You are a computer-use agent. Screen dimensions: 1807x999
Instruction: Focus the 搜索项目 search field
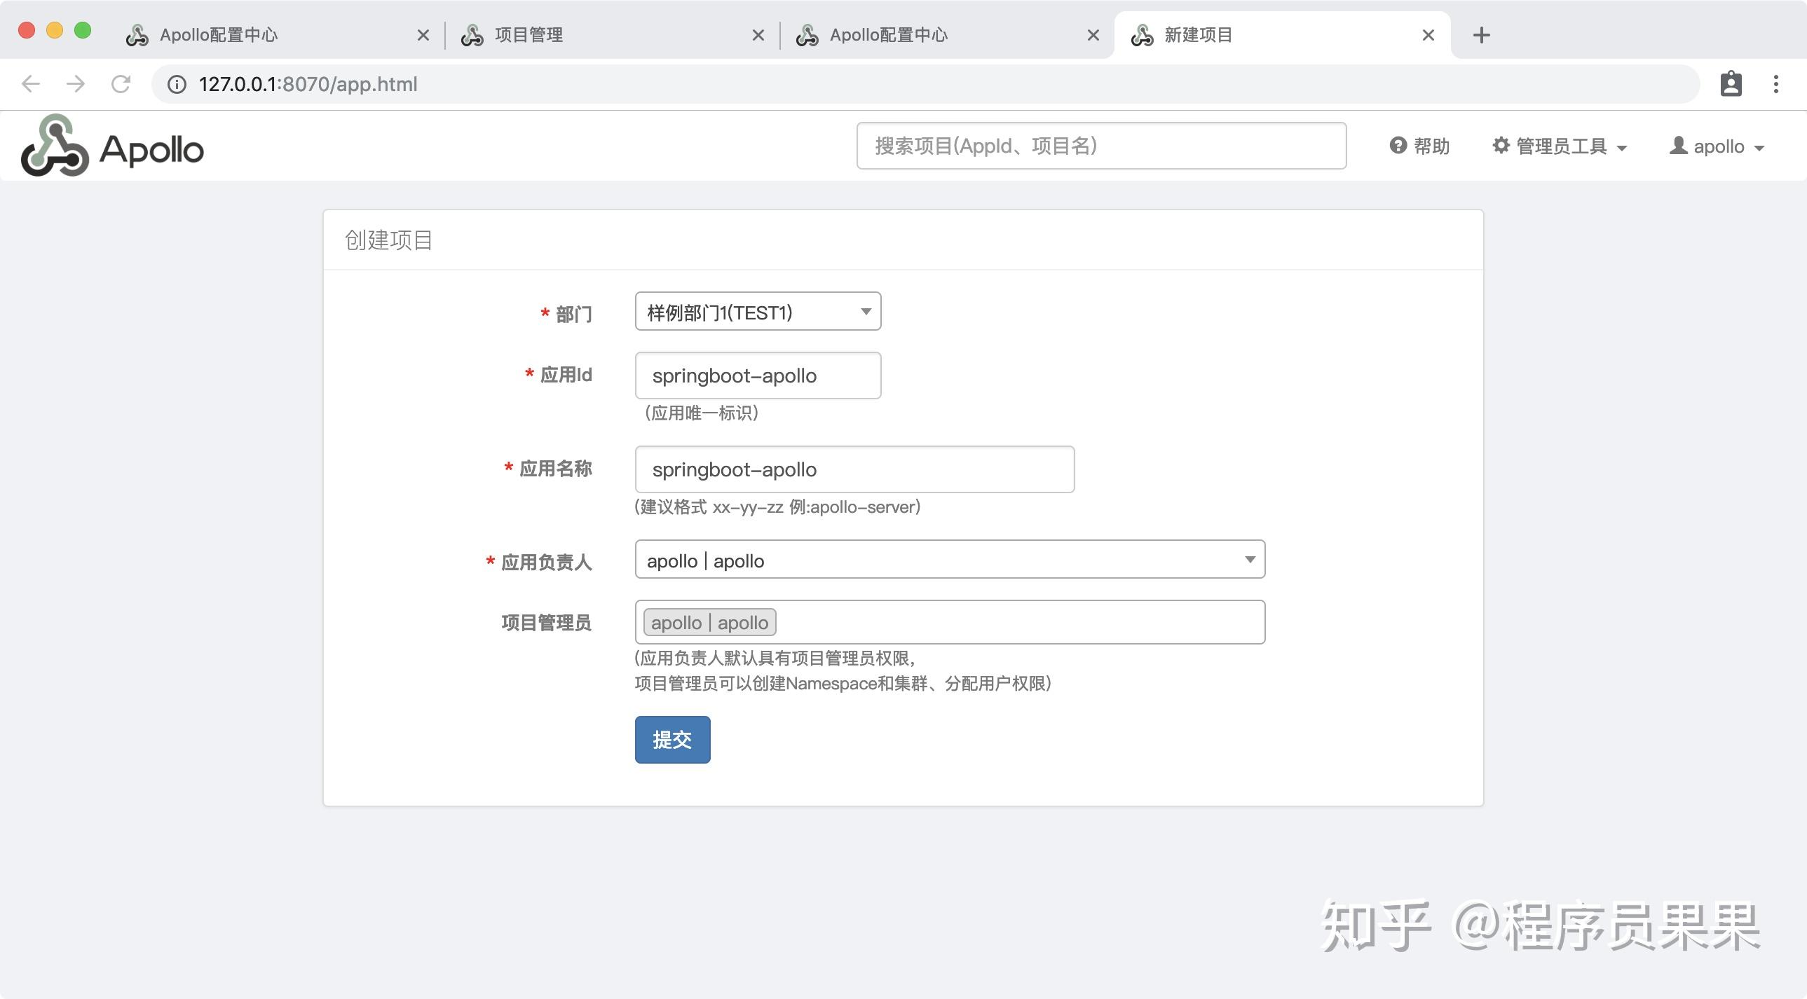[x=1100, y=146]
